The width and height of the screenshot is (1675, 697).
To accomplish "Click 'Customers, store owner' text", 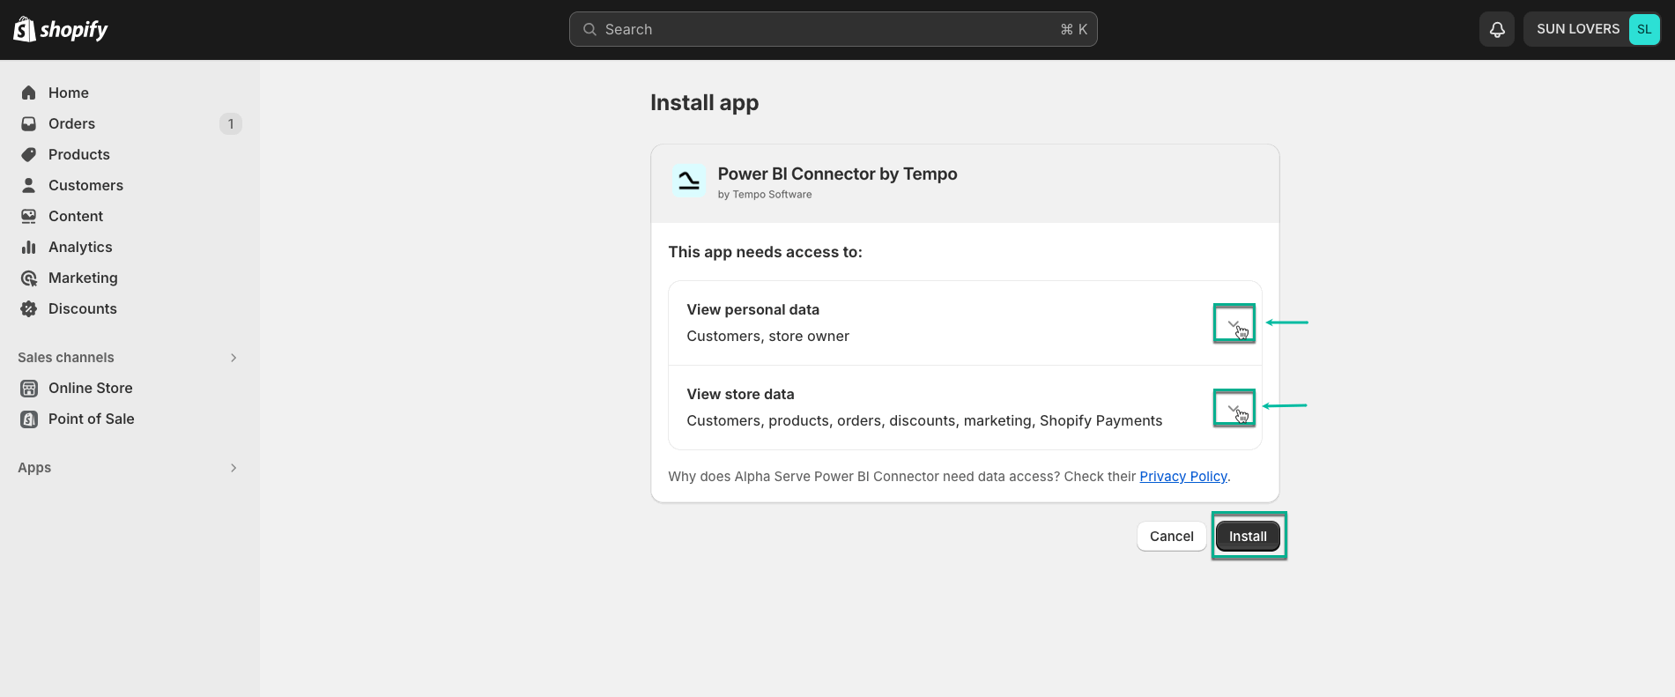I will 767,336.
